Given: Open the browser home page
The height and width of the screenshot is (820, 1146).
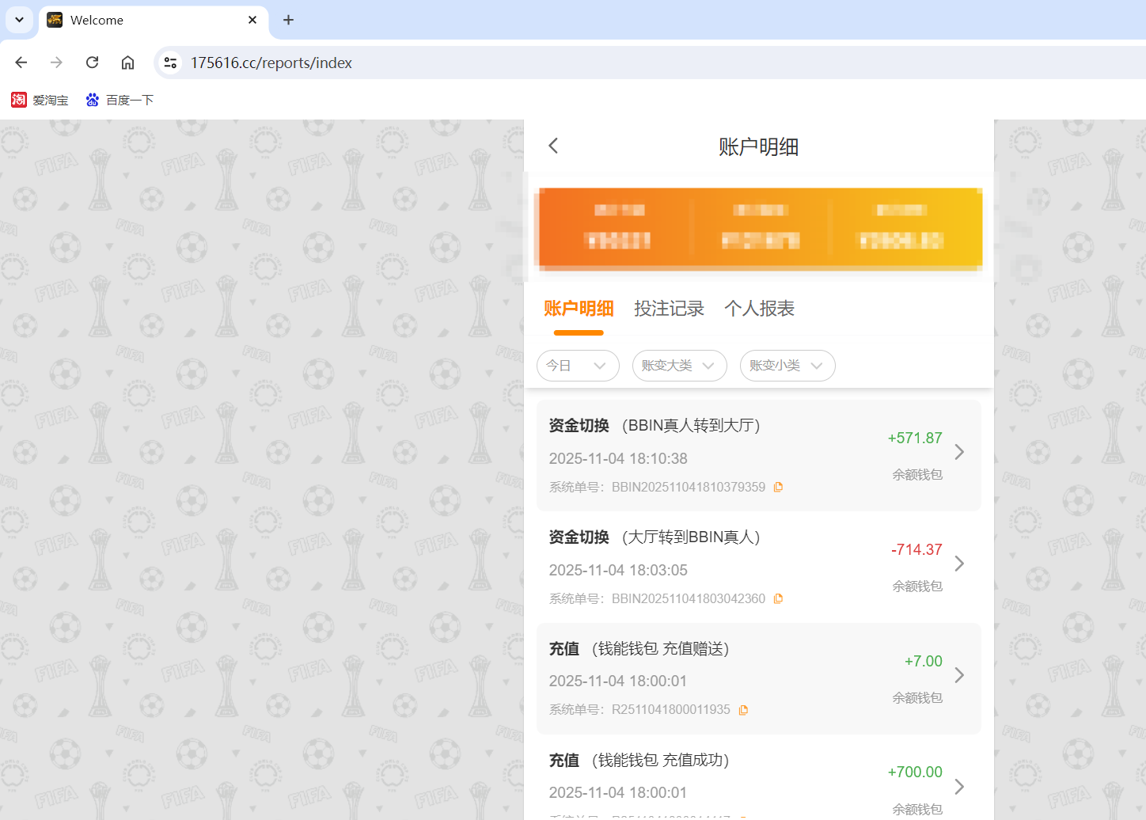Looking at the screenshot, I should (127, 62).
